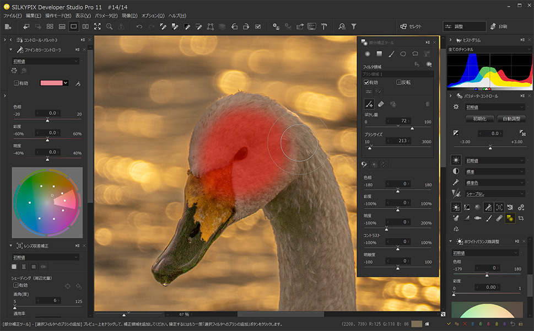
Task: Switch to the 調整 section
Action: [x=464, y=26]
